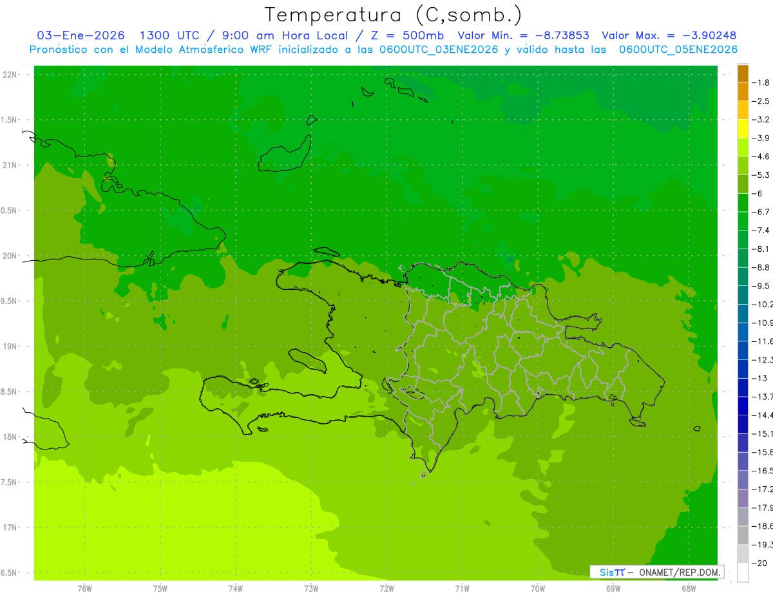This screenshot has height=597, width=773.
Task: Click the white bottom swatch of color legend
Action: 743,572
